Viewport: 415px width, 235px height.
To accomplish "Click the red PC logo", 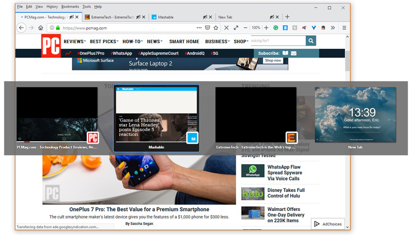I will coord(51,46).
